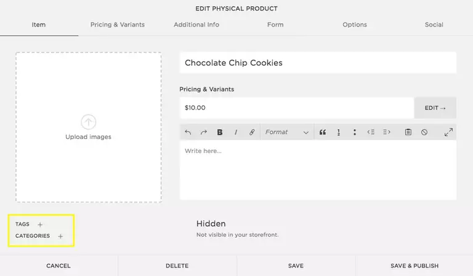This screenshot has height=276, width=473.
Task: Insert a hyperlink with the link icon
Action: tap(252, 132)
